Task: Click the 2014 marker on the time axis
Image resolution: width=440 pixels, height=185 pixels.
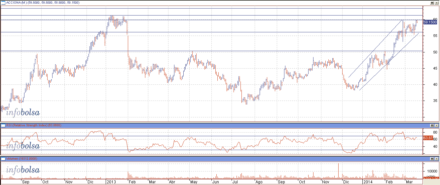Action: 368,182
